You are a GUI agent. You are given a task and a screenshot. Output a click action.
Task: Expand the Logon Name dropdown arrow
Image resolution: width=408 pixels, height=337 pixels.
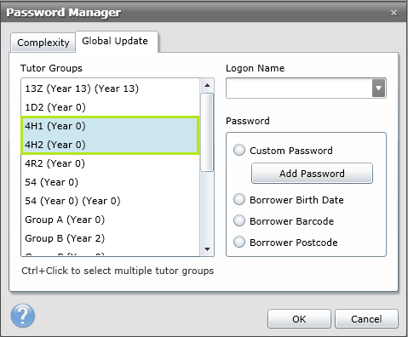point(378,89)
